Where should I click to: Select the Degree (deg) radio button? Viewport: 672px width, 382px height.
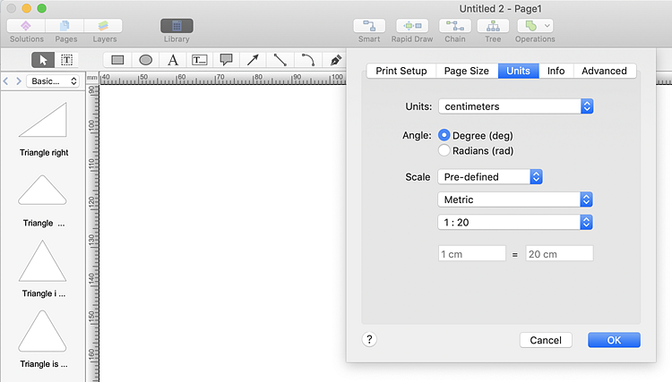[444, 135]
